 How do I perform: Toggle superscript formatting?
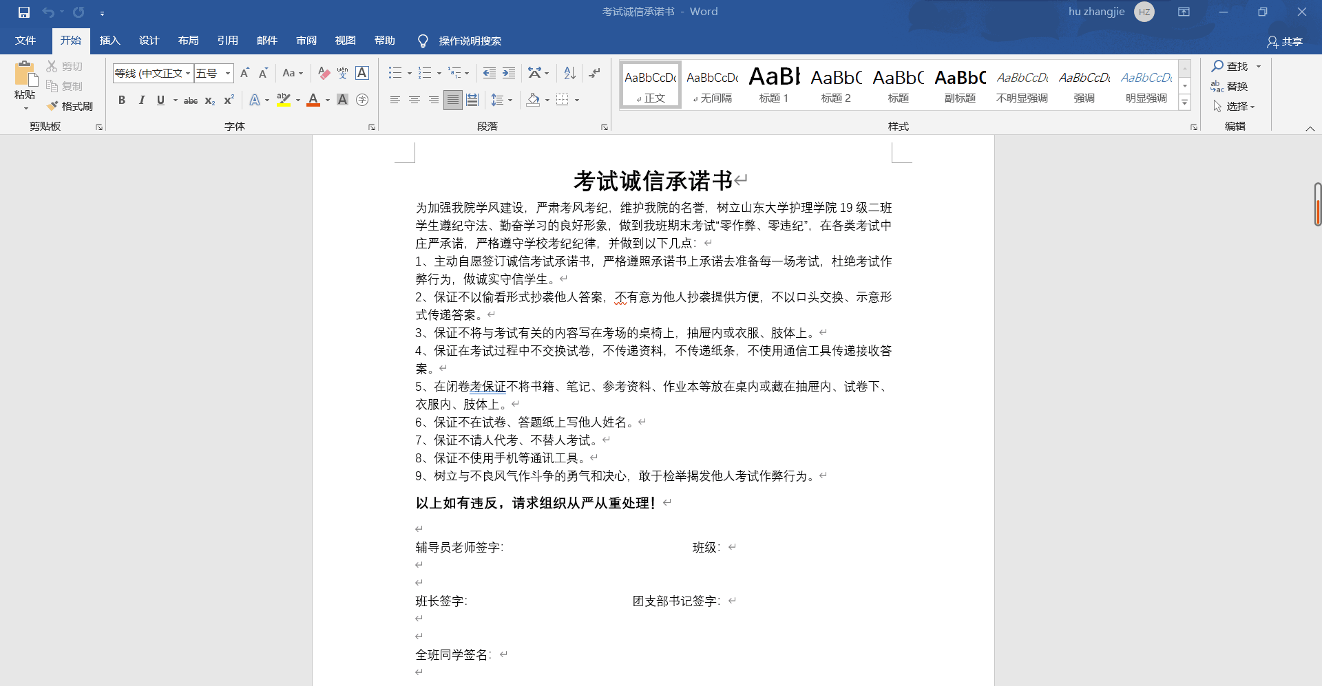point(229,100)
